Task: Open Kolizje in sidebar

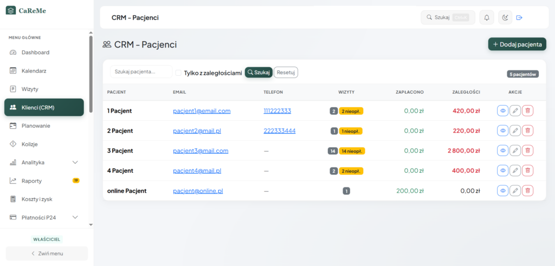Action: click(x=44, y=144)
